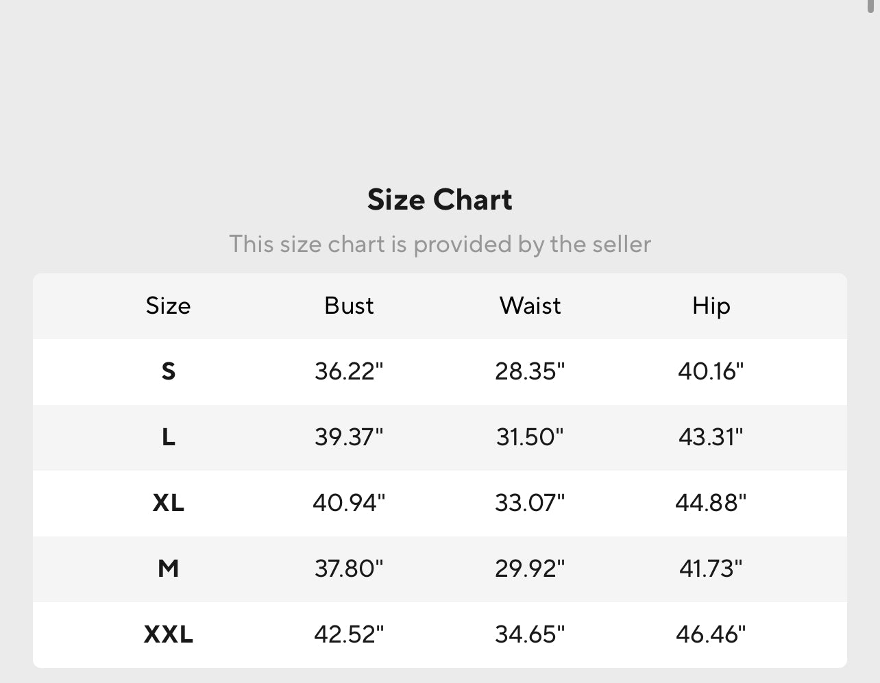Click the Size Chart heading
This screenshot has width=880, height=683.
coord(439,199)
